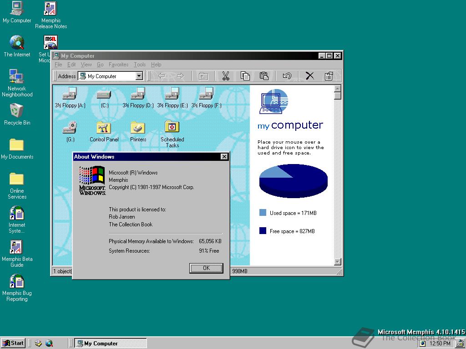Viewport: 466px width, 349px height.
Task: Select The Internet desktop icon
Action: (x=17, y=46)
